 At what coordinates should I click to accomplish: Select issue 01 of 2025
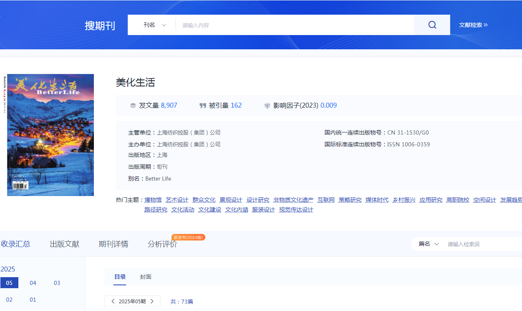[x=33, y=300]
